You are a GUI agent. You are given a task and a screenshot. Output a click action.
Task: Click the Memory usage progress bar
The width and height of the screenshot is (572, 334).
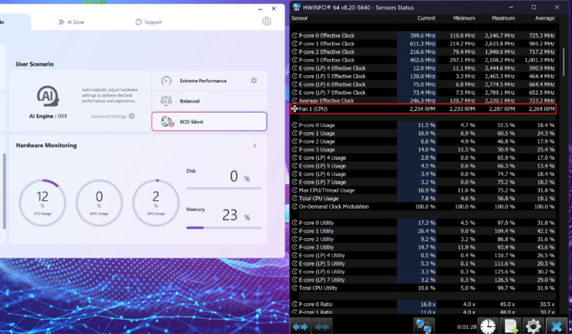tap(224, 228)
